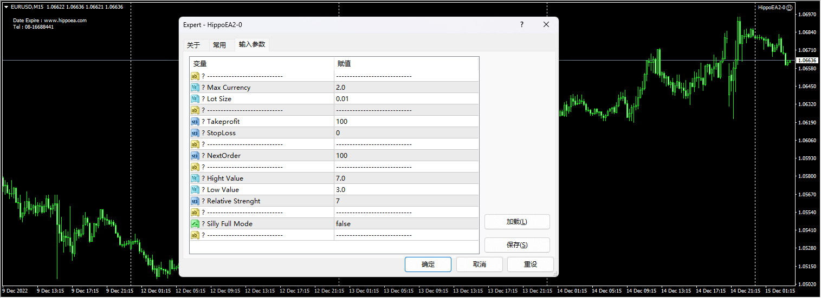821x298 pixels.
Task: Click the dialog help question mark button
Action: [522, 25]
